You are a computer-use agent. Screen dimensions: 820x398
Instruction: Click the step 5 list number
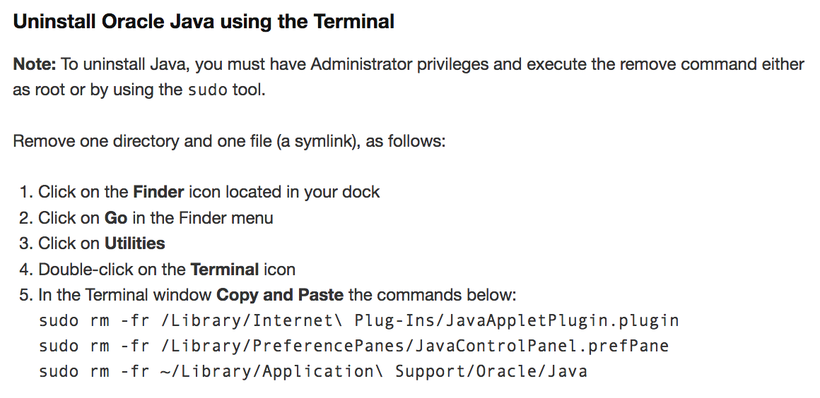(x=26, y=294)
